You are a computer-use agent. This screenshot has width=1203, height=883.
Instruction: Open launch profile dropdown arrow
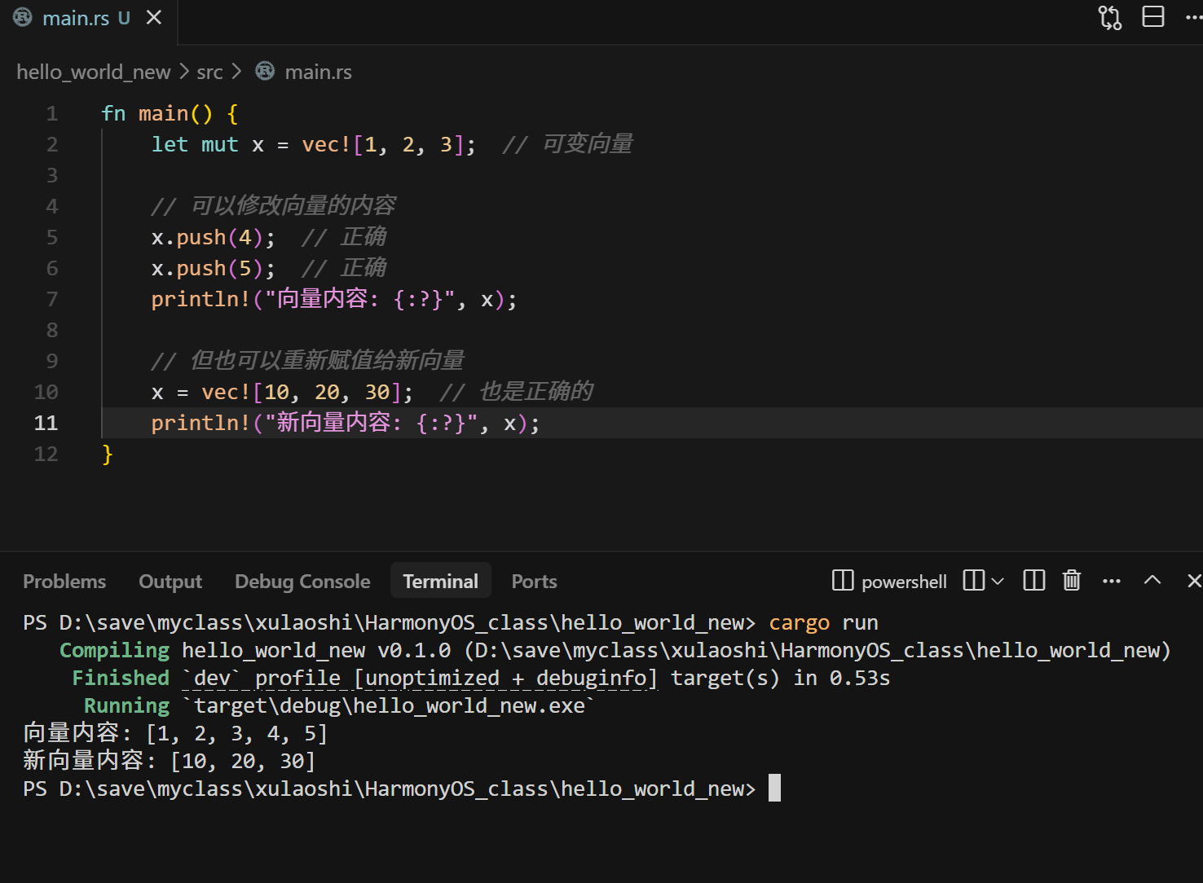pos(998,581)
